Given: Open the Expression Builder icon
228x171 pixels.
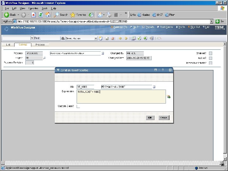Looking at the screenshot, I should click(168, 97).
